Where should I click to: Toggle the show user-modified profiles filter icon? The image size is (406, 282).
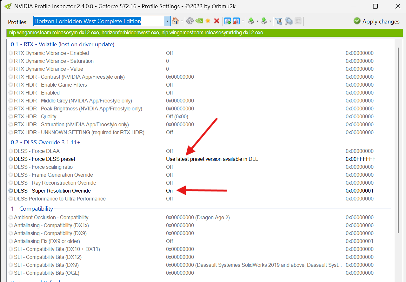point(278,21)
